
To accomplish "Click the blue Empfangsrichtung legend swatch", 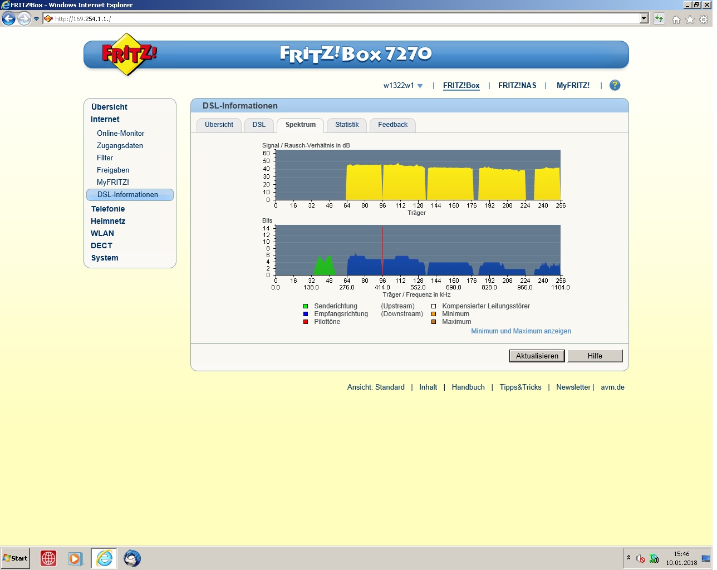I will 306,314.
